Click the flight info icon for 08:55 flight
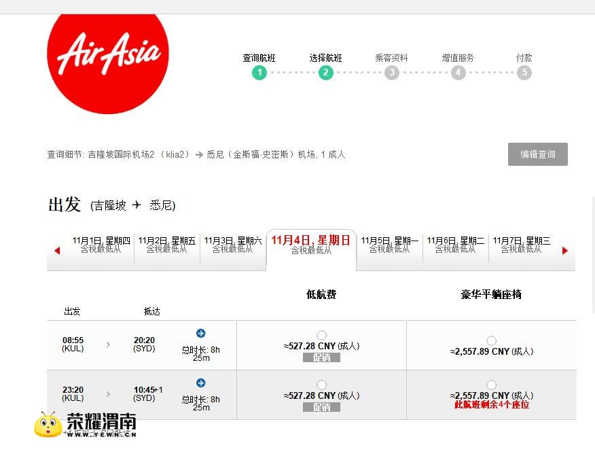Viewport: 595px width, 458px height. point(200,333)
